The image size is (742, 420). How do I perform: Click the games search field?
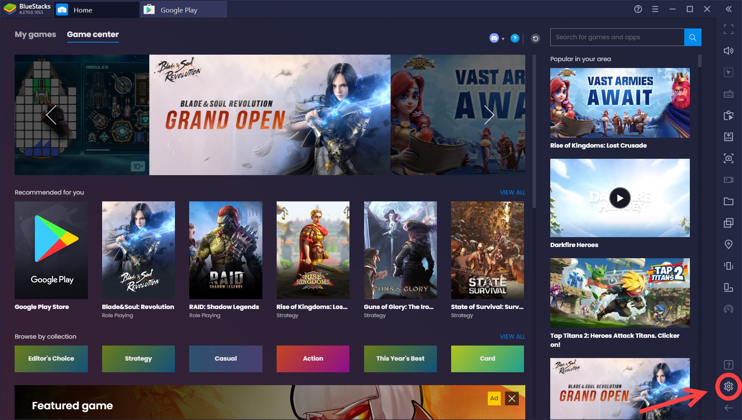(616, 37)
